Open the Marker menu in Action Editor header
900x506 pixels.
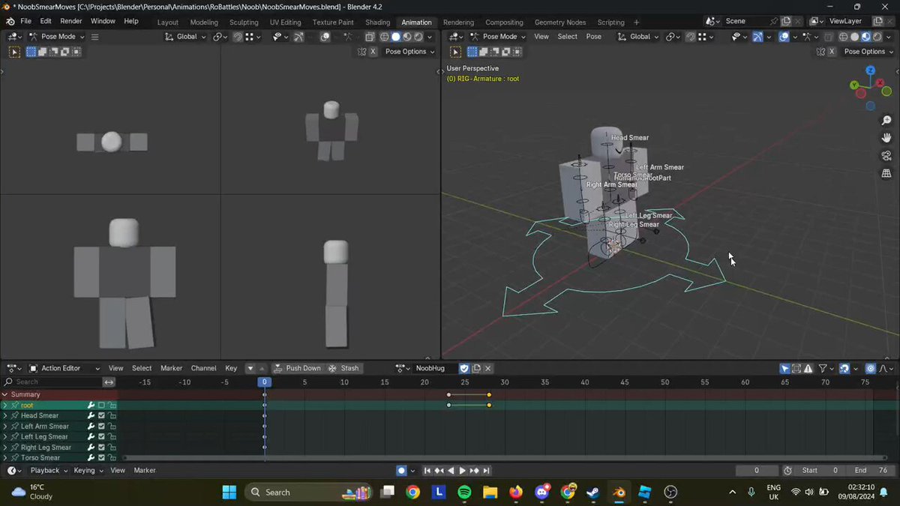[x=171, y=368]
